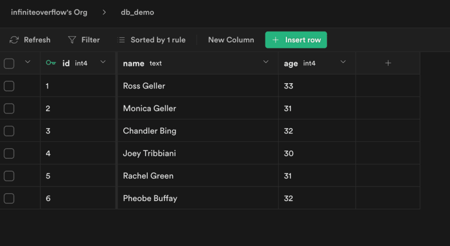
Task: Expand the name column dropdown arrow
Action: pos(265,62)
